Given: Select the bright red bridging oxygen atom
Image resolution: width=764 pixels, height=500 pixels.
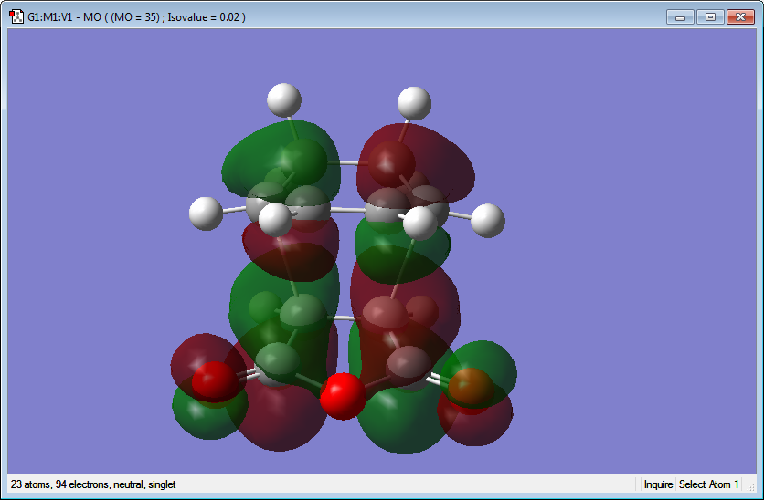Looking at the screenshot, I should tap(343, 396).
